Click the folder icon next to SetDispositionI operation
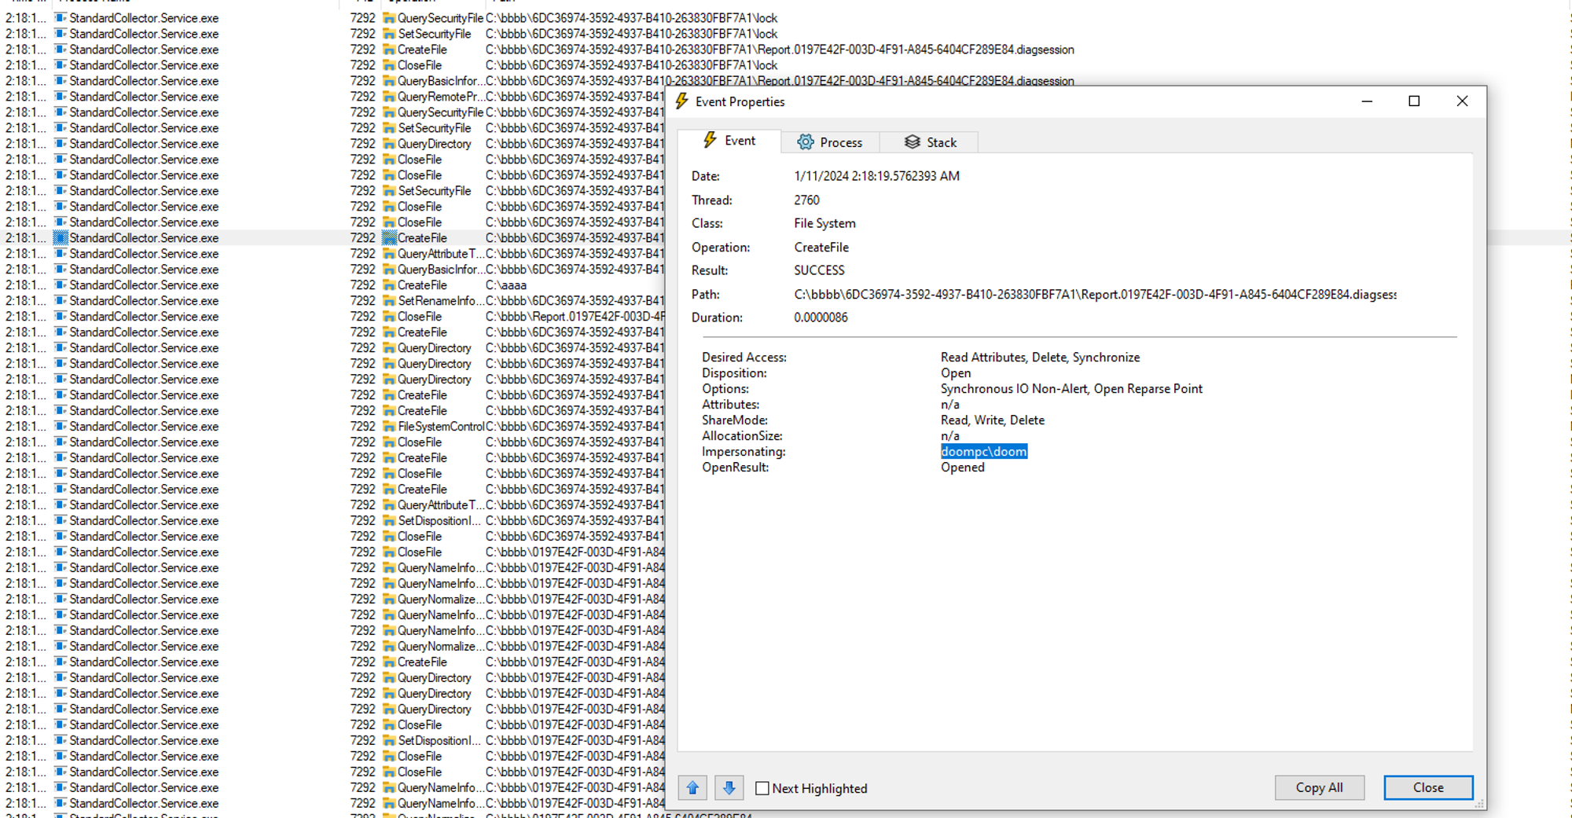The image size is (1572, 818). point(389,520)
